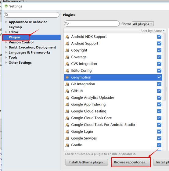Toggle the Copyright plugin checkbox
Viewport: 169px width, 171px height.
[x=159, y=50]
